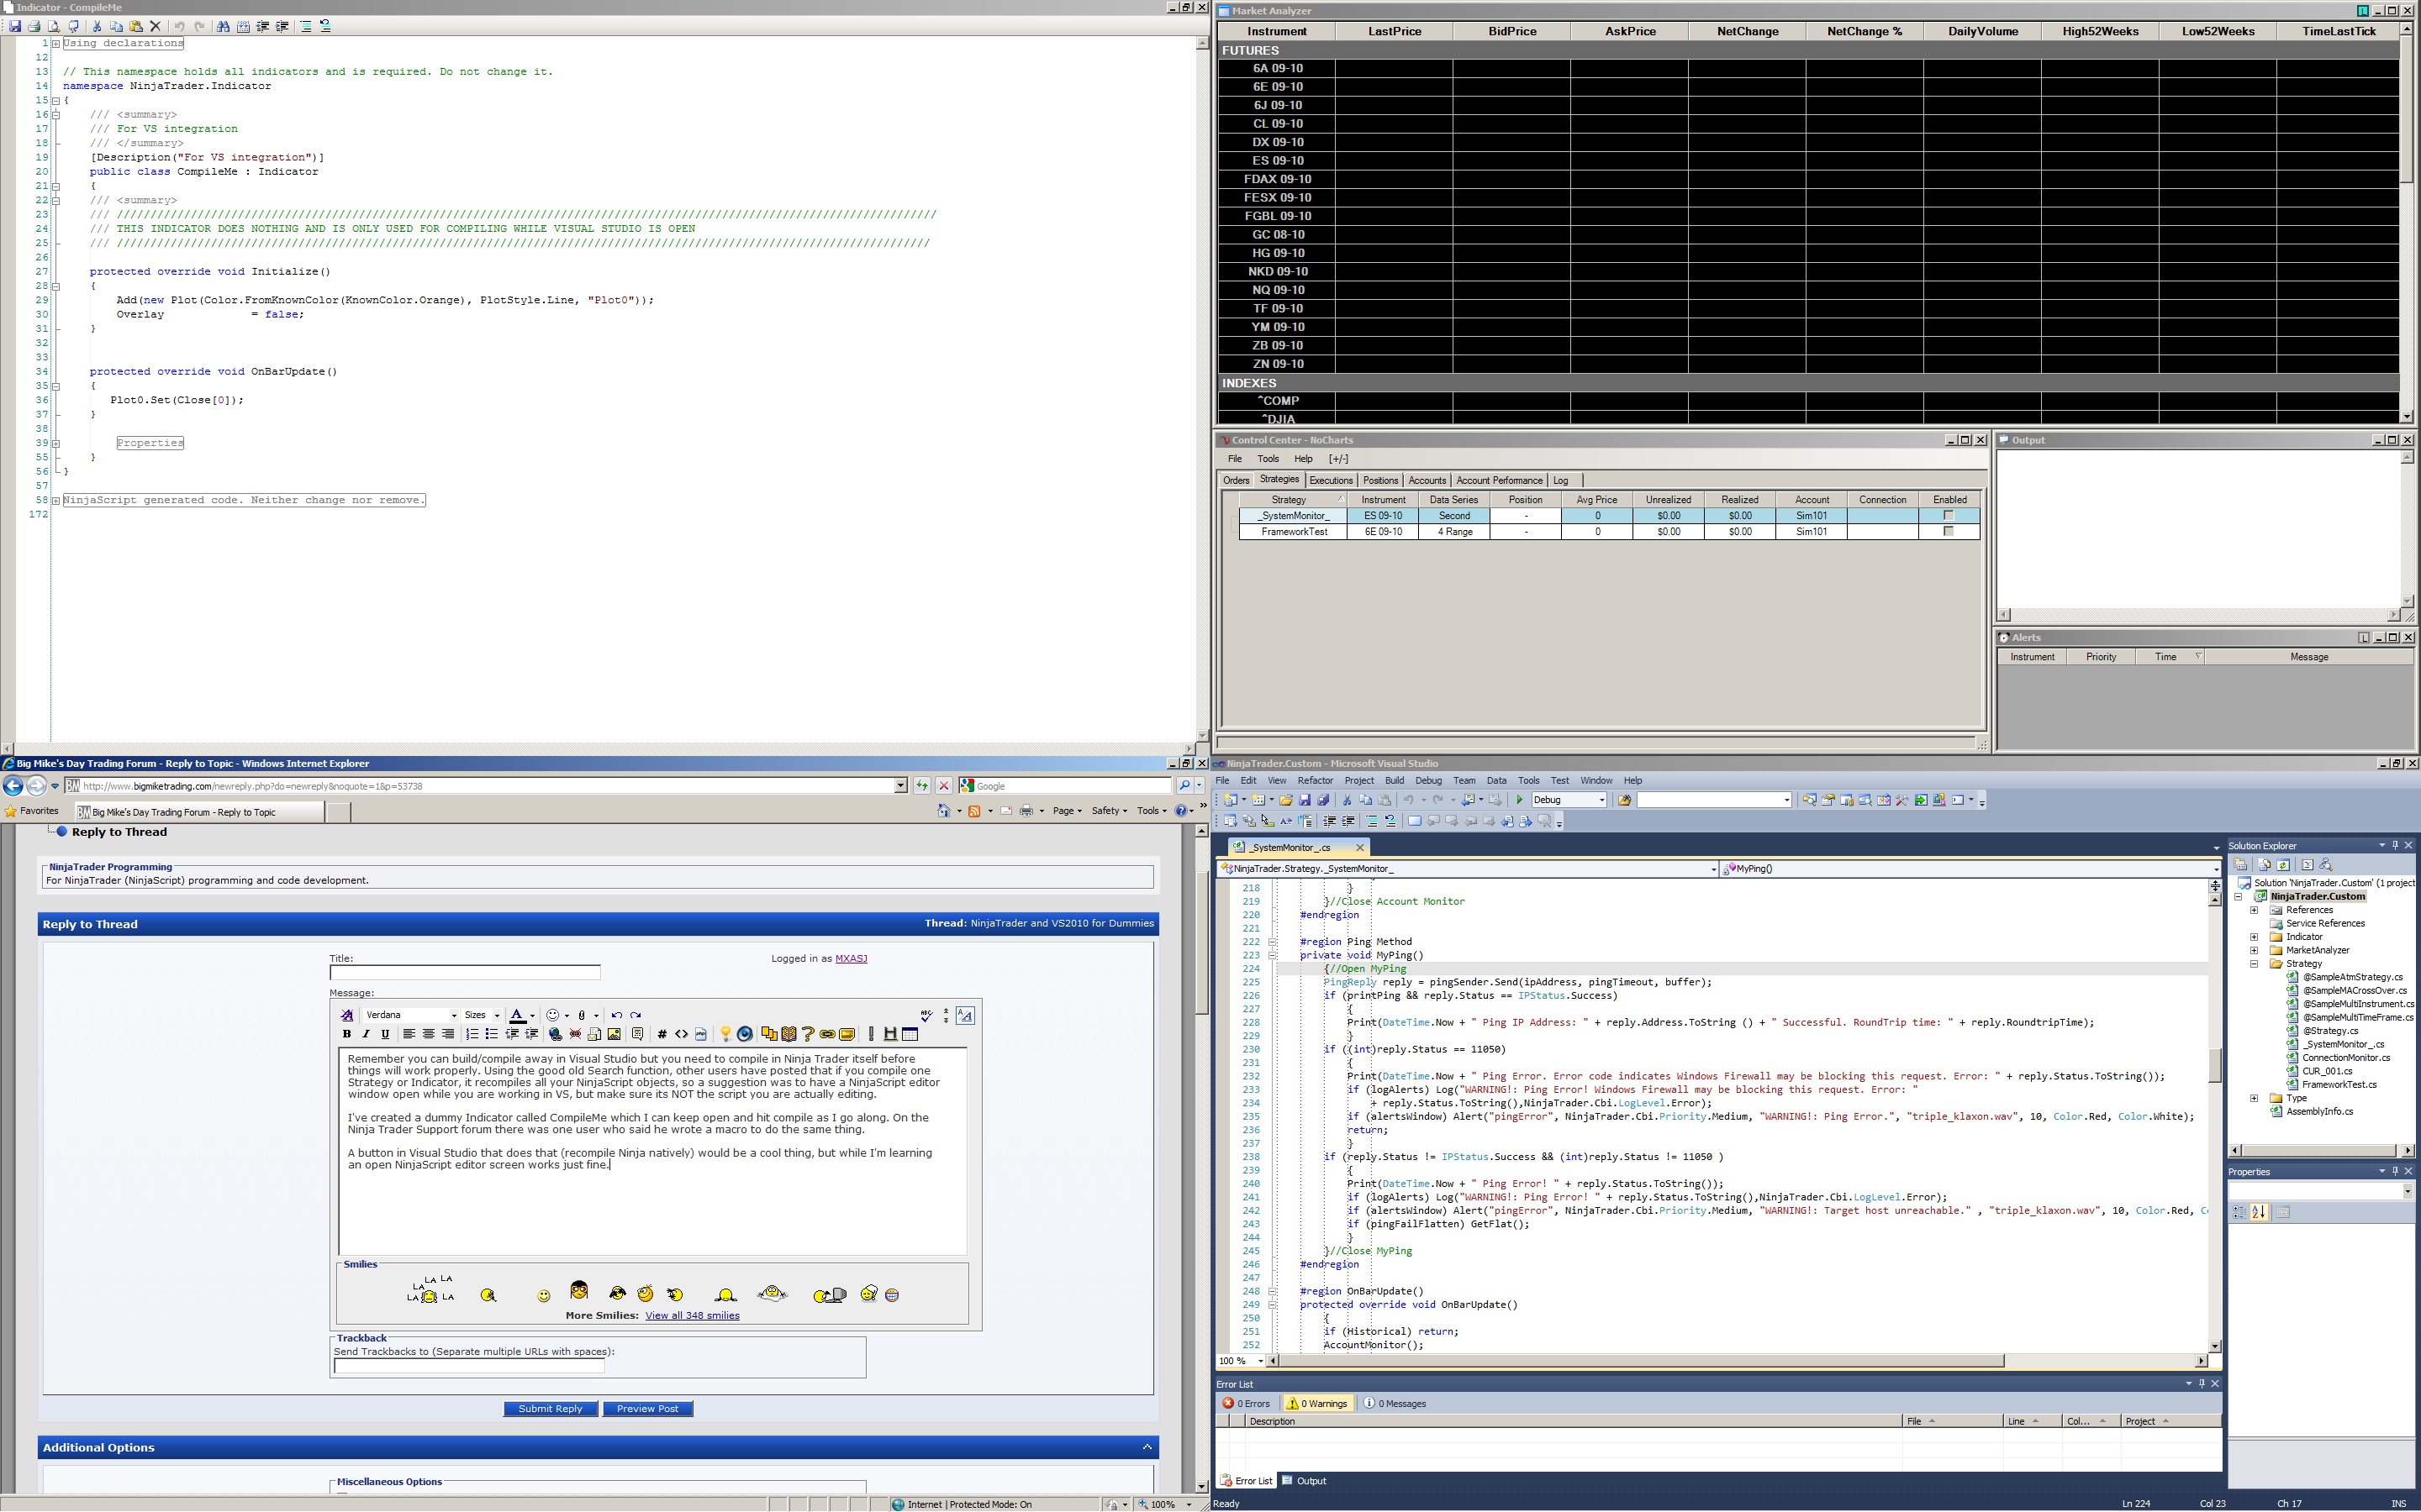The image size is (2421, 1512).
Task: Expand the Indicator folder in Solution Explorer
Action: 2254,937
